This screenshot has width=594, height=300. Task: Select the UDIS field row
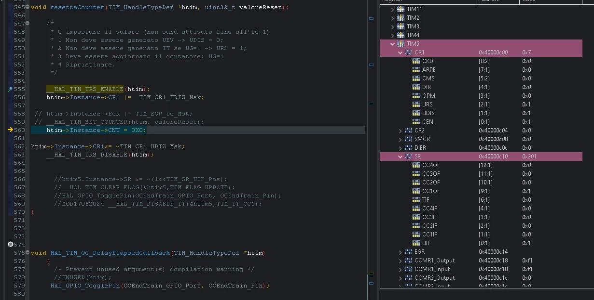coord(481,113)
